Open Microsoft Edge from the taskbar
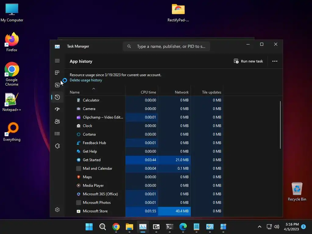Image resolution: width=312 pixels, height=234 pixels. click(x=183, y=227)
